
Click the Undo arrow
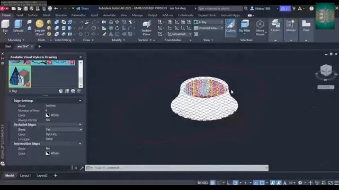click(56, 8)
